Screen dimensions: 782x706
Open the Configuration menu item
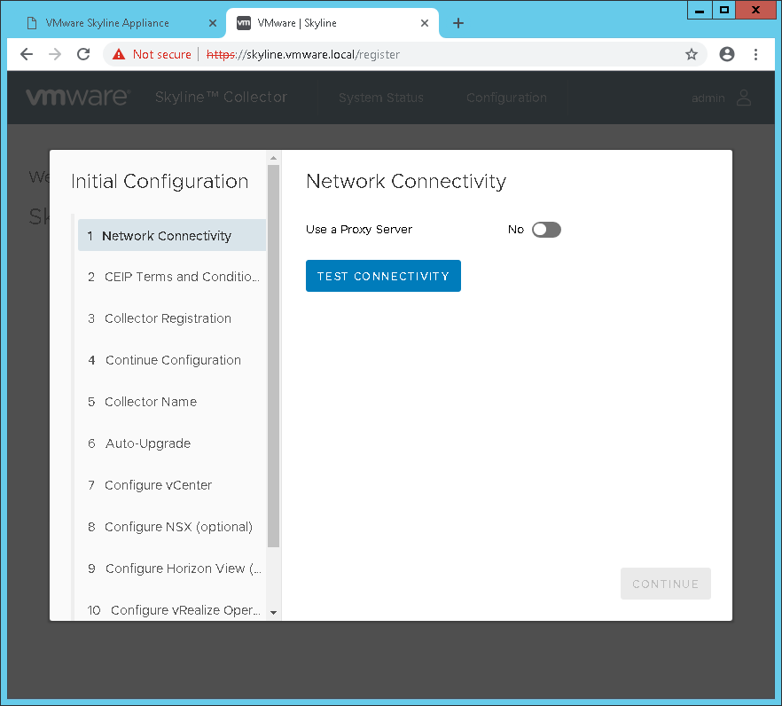click(x=507, y=98)
